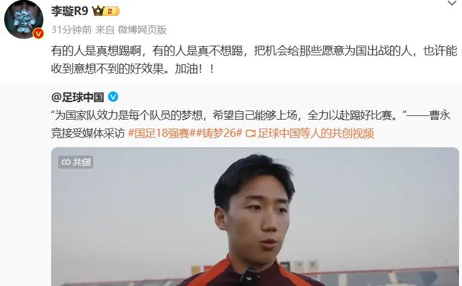The image size is (462, 286).
Task: Click the 共创 badge on video
Action: tap(76, 162)
